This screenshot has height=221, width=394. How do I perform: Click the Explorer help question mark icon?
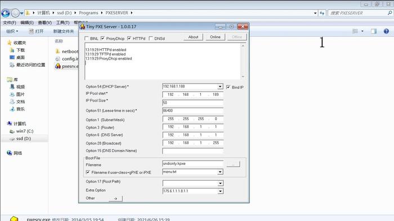pyautogui.click(x=386, y=31)
